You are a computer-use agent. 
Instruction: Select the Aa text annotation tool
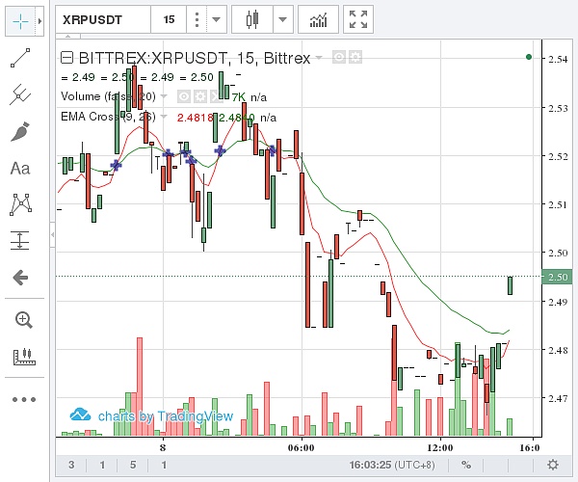click(20, 169)
